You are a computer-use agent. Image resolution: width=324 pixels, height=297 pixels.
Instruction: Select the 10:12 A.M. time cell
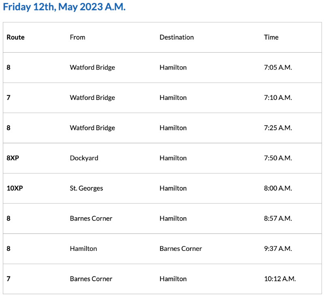pos(279,279)
